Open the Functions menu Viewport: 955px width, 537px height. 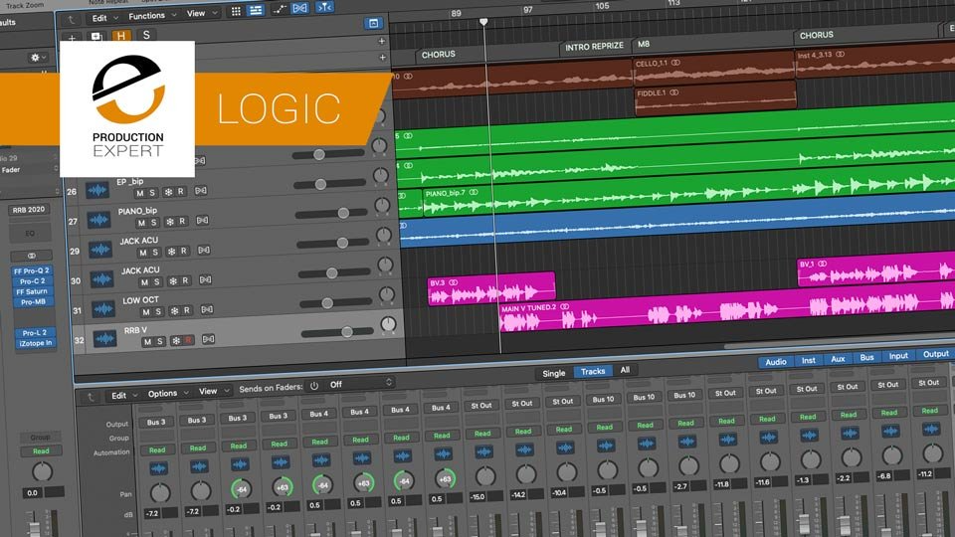[151, 16]
